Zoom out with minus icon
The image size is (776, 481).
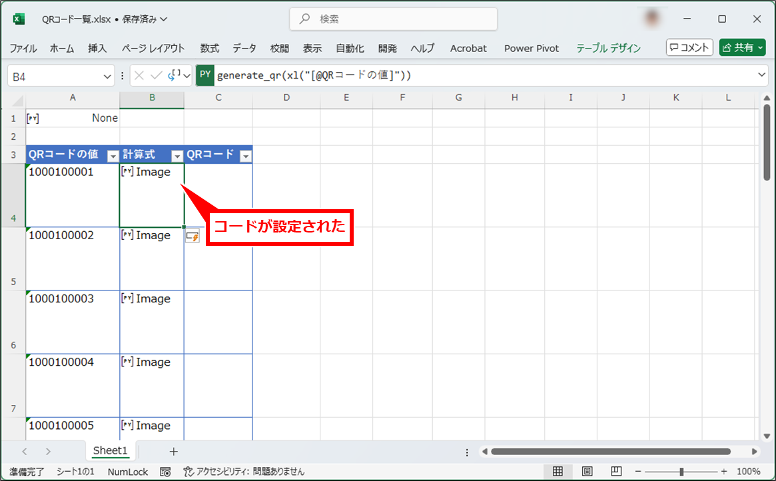pyautogui.click(x=638, y=472)
